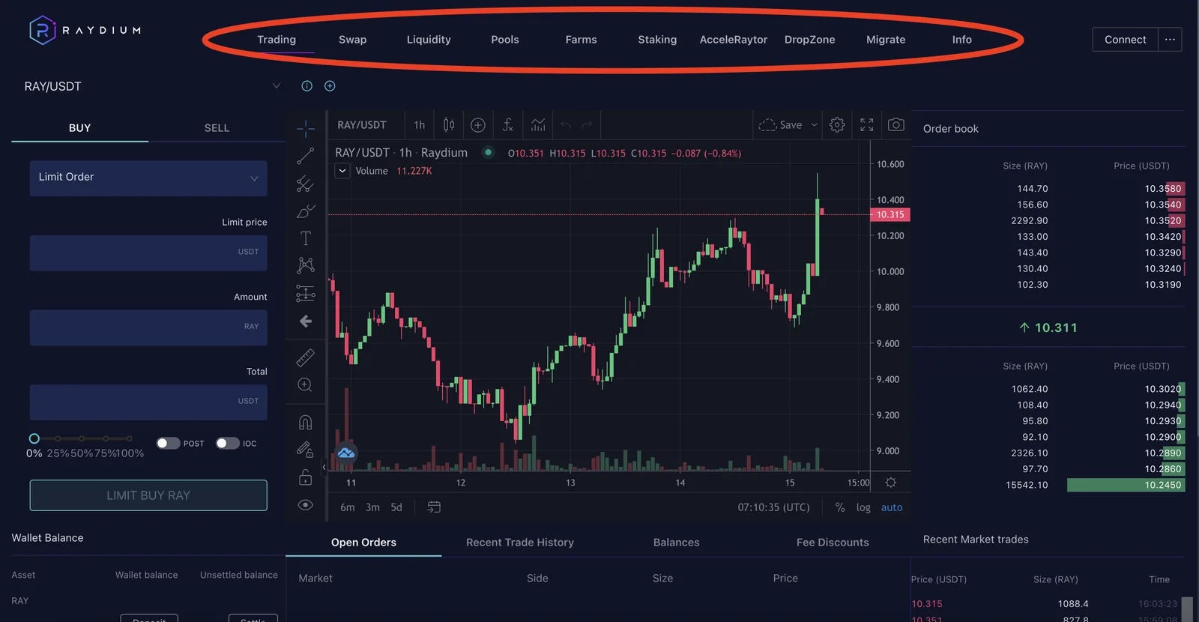This screenshot has width=1199, height=622.
Task: Open the Save layout dropdown arrow
Action: point(814,125)
